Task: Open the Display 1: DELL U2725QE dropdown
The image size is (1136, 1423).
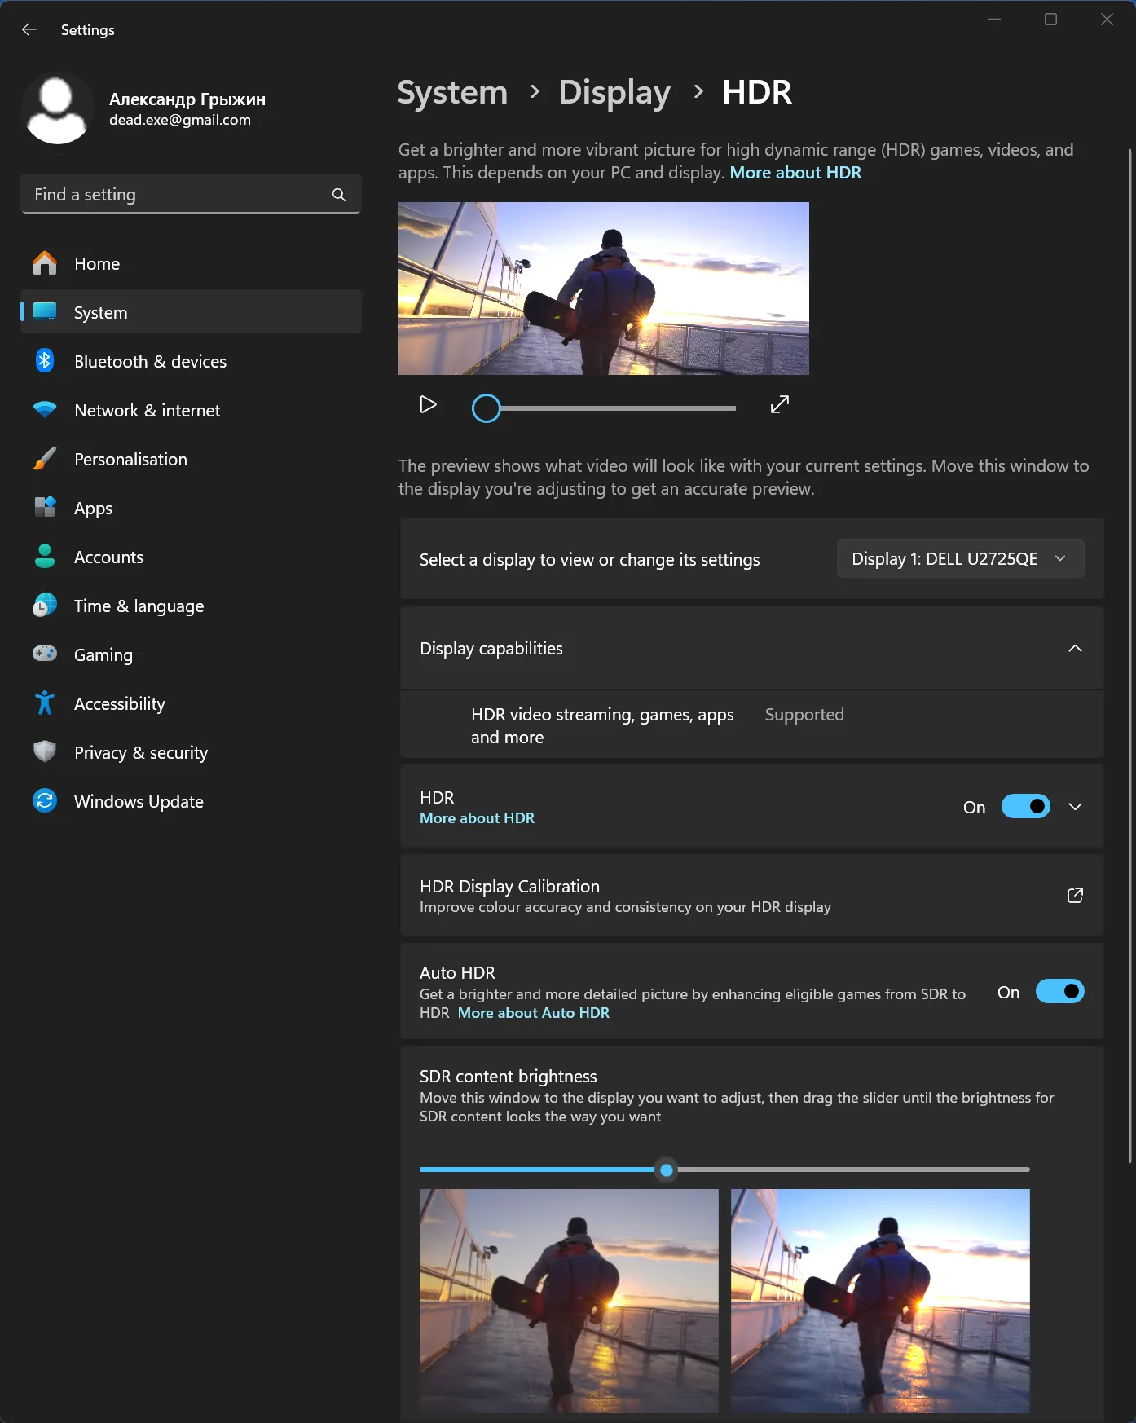Action: click(959, 559)
